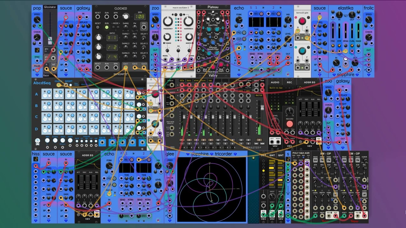Toggle mute on the tbla track in MixMaster

pyautogui.click(x=182, y=140)
